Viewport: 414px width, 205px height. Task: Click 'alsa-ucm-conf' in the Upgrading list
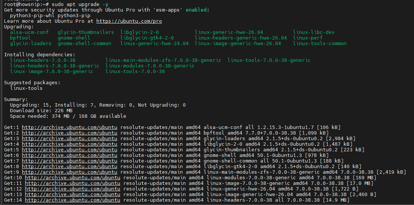[29, 32]
